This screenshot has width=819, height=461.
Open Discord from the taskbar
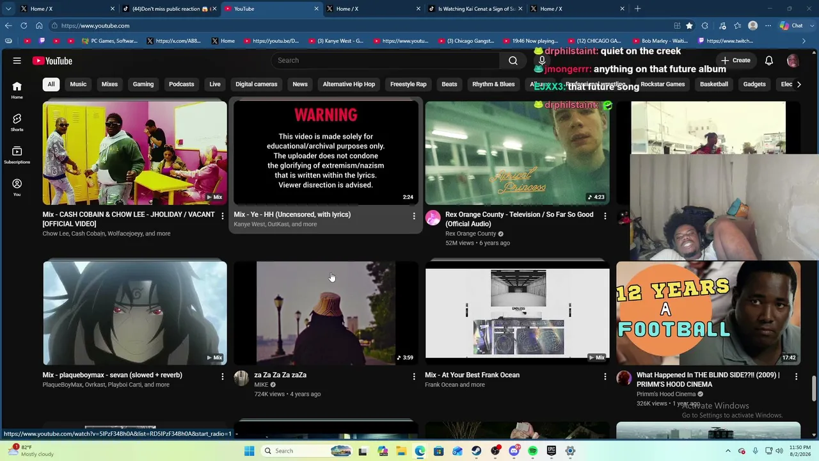pos(514,451)
